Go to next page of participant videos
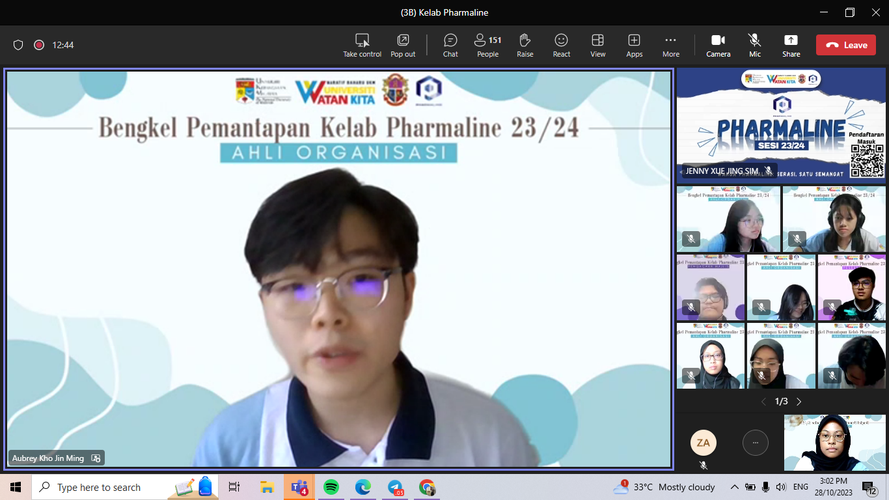Image resolution: width=889 pixels, height=500 pixels. click(x=799, y=402)
